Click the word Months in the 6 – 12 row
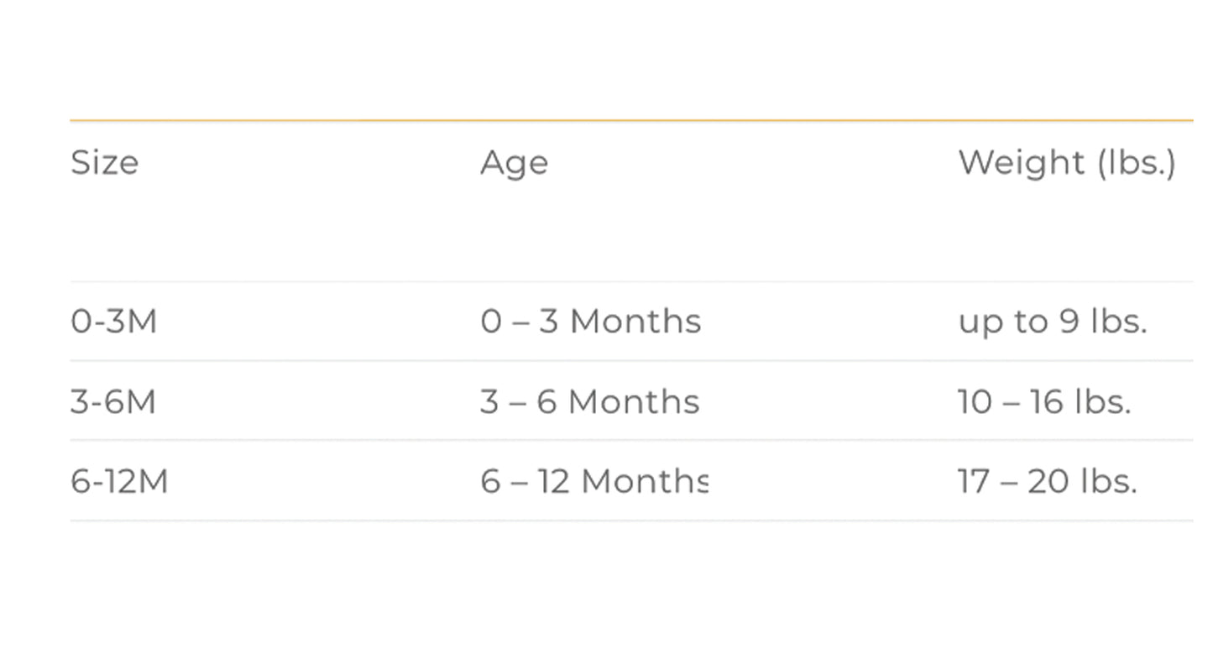This screenshot has width=1213, height=649. coord(644,482)
